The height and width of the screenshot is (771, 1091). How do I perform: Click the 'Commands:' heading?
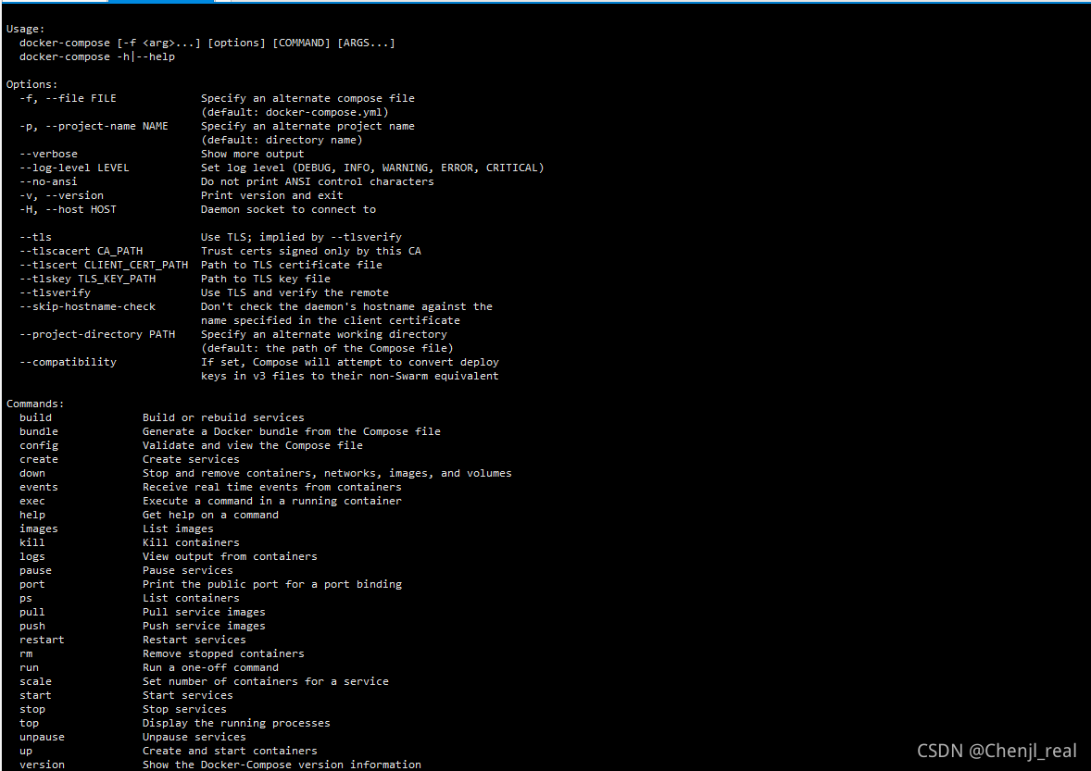point(35,404)
